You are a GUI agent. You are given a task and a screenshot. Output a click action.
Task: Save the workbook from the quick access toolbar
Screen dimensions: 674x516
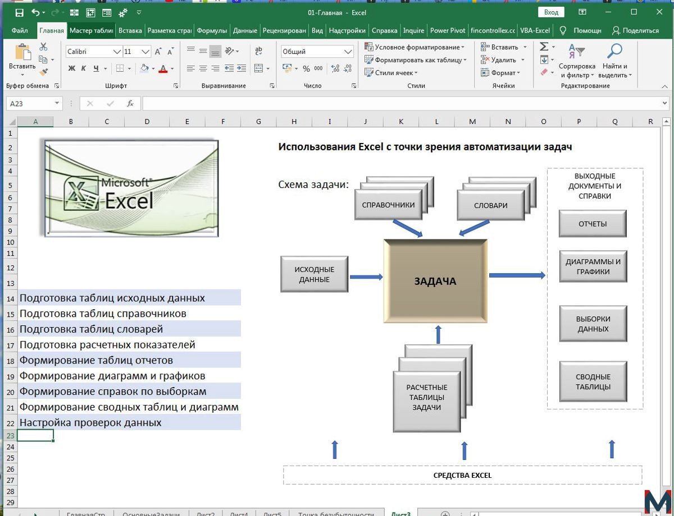[x=20, y=12]
